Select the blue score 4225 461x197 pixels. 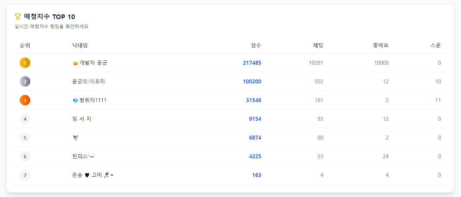coord(255,156)
